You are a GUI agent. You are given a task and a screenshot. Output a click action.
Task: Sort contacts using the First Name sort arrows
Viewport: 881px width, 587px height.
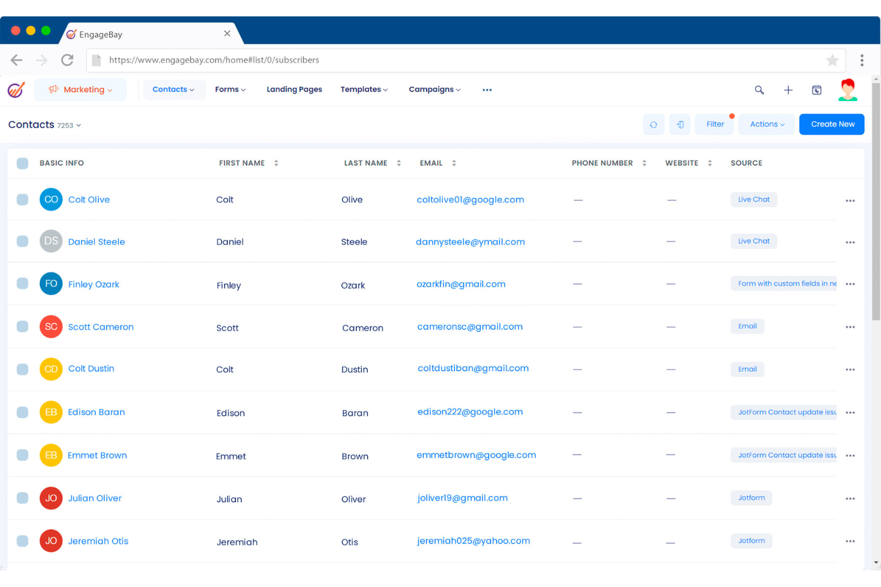click(x=275, y=162)
